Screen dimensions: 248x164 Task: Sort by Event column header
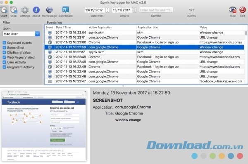(49, 28)
